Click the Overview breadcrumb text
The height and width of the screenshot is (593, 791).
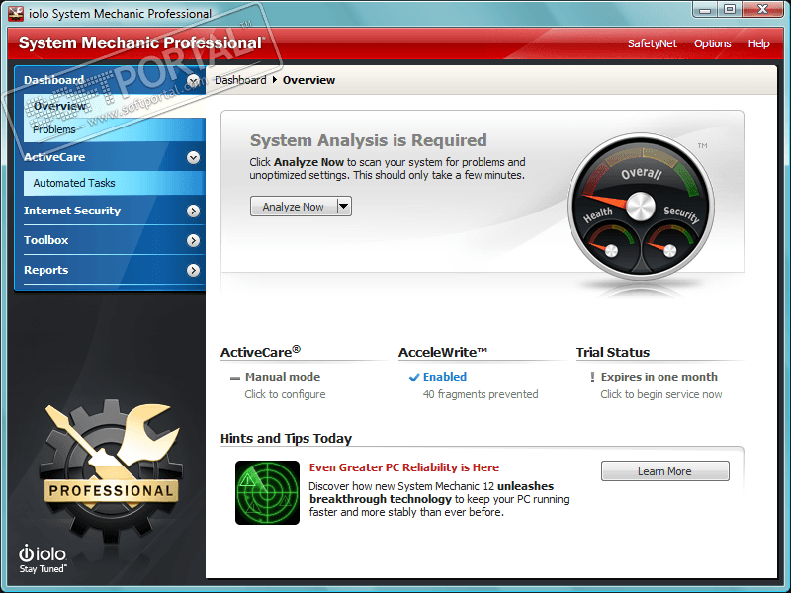pos(308,80)
